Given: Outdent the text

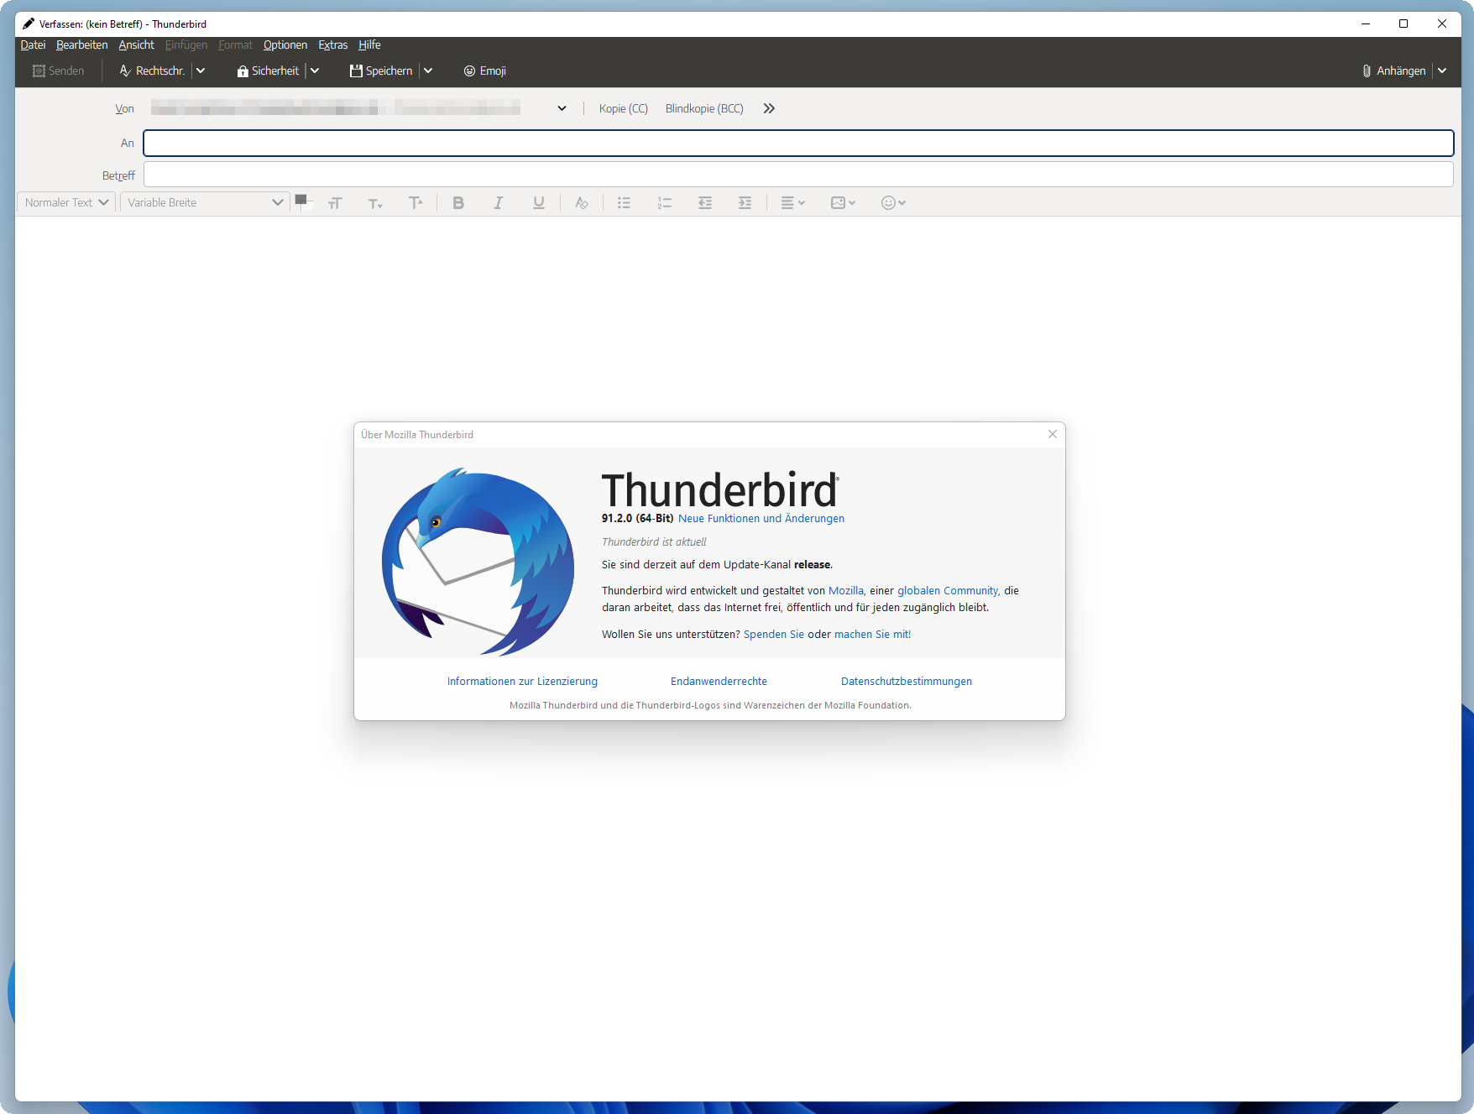Looking at the screenshot, I should click(x=705, y=202).
